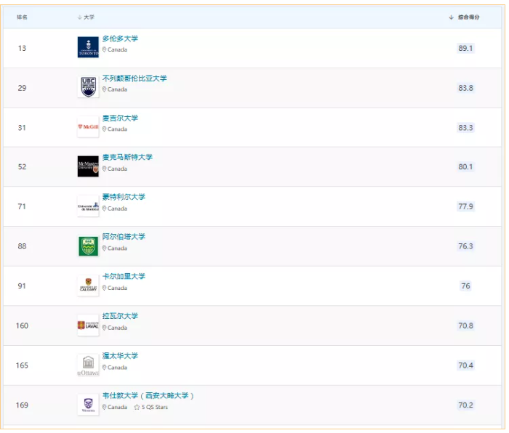Click the 排名 column header
509x433 pixels.
[22, 17]
